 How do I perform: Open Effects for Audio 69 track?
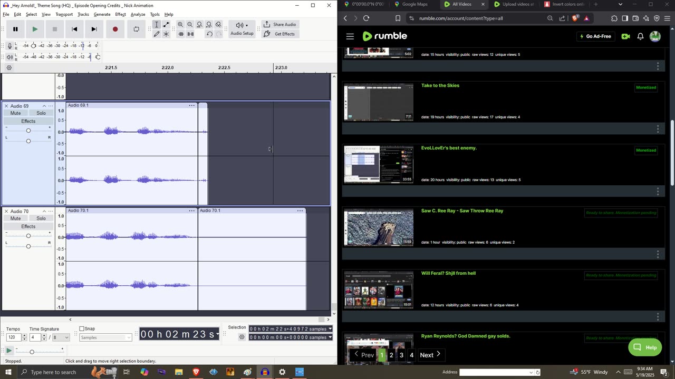tap(28, 121)
